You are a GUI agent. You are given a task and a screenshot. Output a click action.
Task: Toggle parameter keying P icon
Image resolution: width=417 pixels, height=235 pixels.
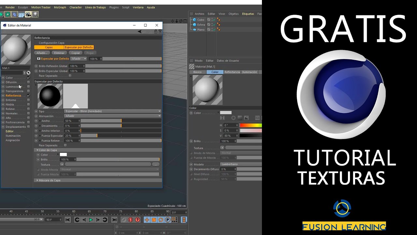click(167, 220)
